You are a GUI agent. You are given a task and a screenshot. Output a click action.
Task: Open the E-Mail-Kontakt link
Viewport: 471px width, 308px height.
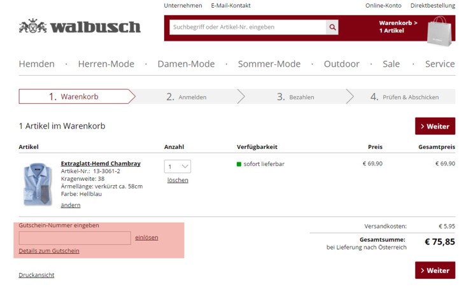click(x=230, y=5)
